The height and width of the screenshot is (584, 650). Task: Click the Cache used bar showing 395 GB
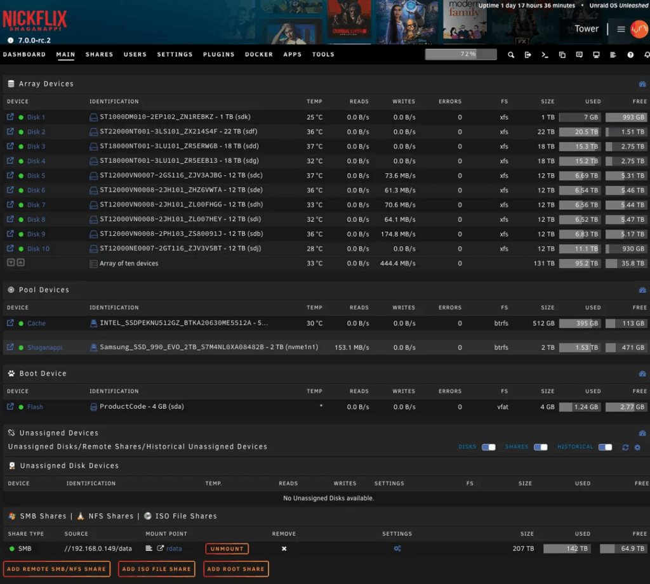click(580, 323)
